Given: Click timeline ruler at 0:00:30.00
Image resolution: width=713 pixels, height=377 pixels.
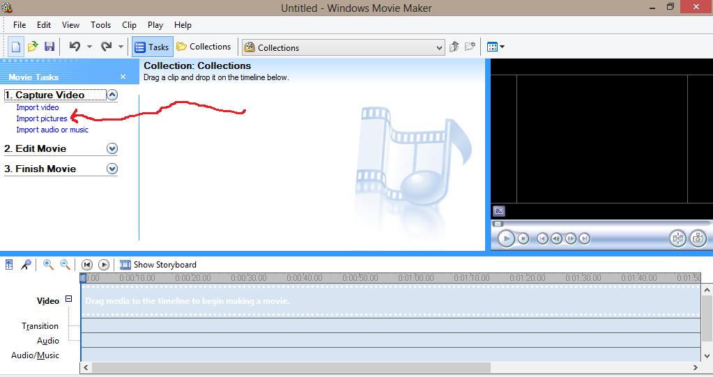Looking at the screenshot, I should coord(249,277).
